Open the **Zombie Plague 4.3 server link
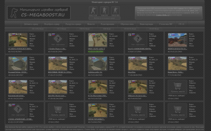This screenshot has height=131, width=211. click(x=57, y=49)
